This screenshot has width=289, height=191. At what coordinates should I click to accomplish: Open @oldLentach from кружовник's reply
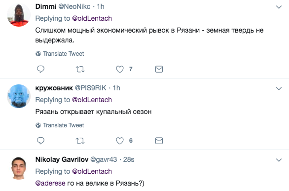coord(92,100)
